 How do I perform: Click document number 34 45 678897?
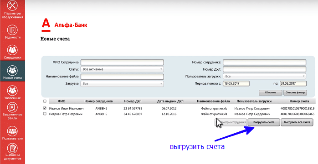pyautogui.click(x=133, y=114)
